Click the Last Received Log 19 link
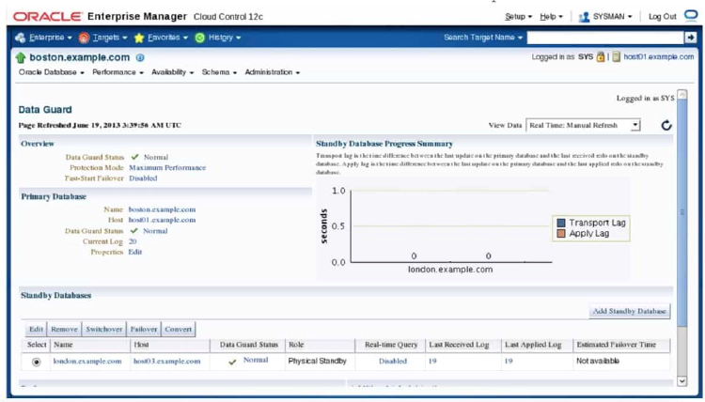This screenshot has width=705, height=402. click(432, 361)
